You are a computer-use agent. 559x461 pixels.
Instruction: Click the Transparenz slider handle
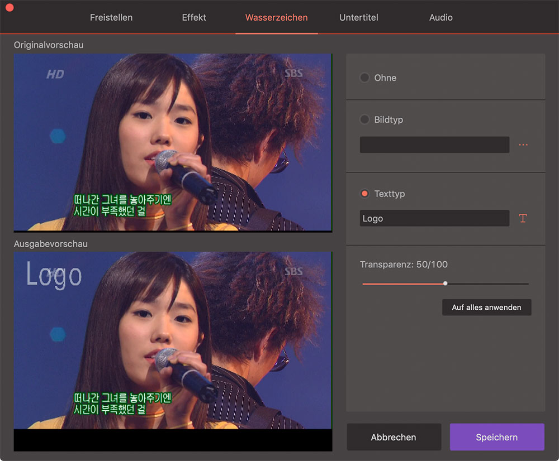(x=446, y=284)
